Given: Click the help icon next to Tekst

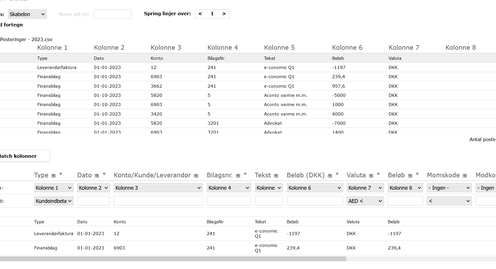Looking at the screenshot, I should [276, 176].
